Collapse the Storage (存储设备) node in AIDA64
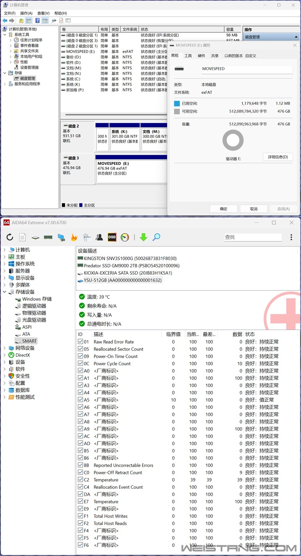The width and height of the screenshot is (301, 556). [x=4, y=292]
